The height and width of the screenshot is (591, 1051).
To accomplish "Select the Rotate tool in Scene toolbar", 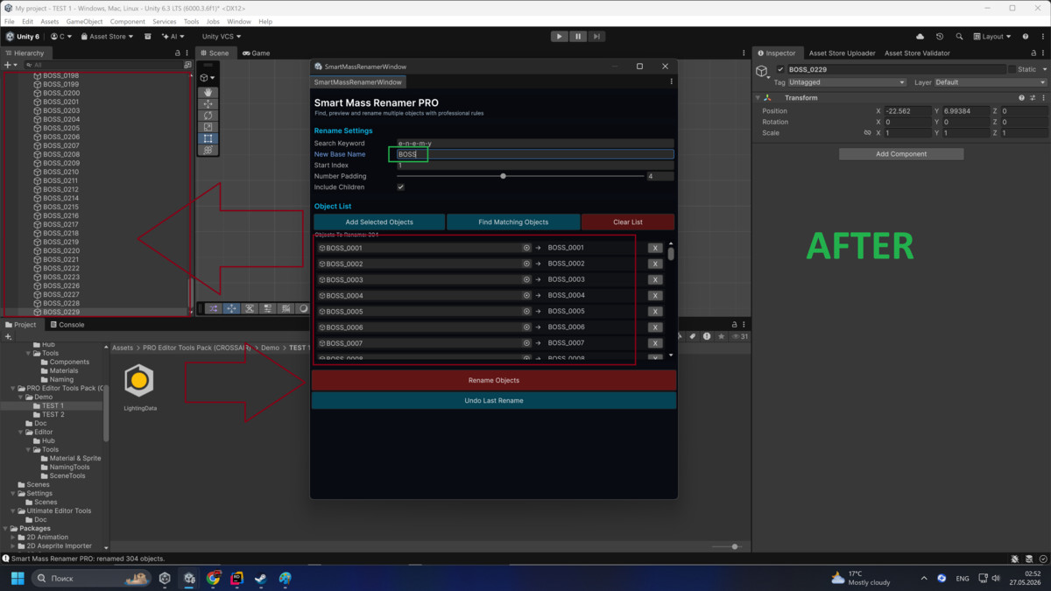I will [208, 115].
